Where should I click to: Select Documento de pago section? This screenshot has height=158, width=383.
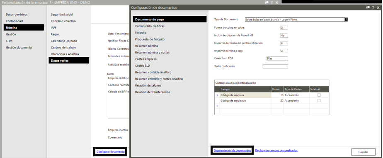coord(170,19)
